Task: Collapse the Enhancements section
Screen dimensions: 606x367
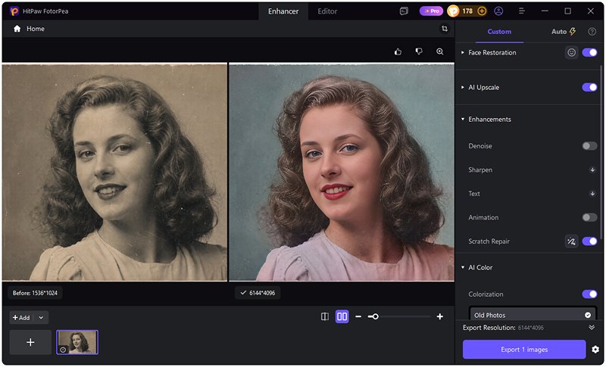Action: click(463, 120)
